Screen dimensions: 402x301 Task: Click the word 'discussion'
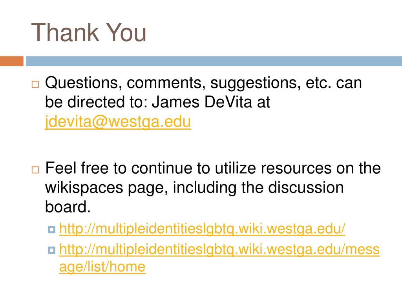pos(306,187)
